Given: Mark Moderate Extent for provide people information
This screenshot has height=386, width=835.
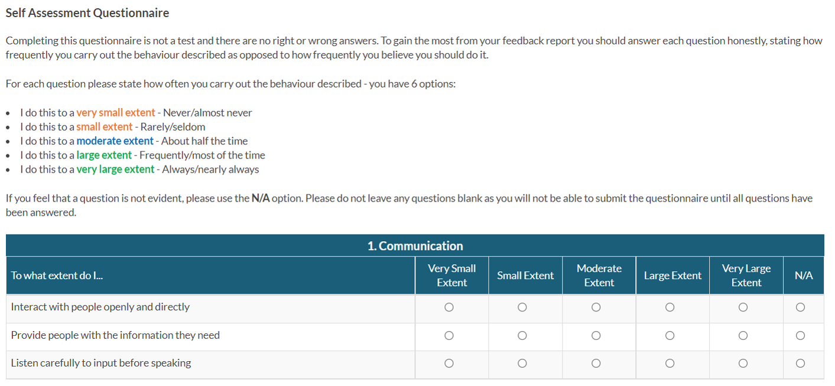Looking at the screenshot, I should tap(596, 336).
